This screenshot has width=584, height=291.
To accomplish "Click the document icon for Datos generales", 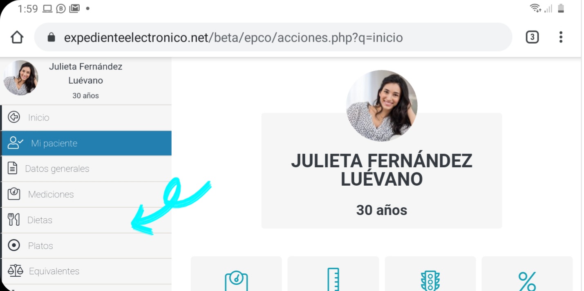I will (x=13, y=168).
